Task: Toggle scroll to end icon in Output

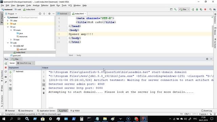Action: click(44, 84)
